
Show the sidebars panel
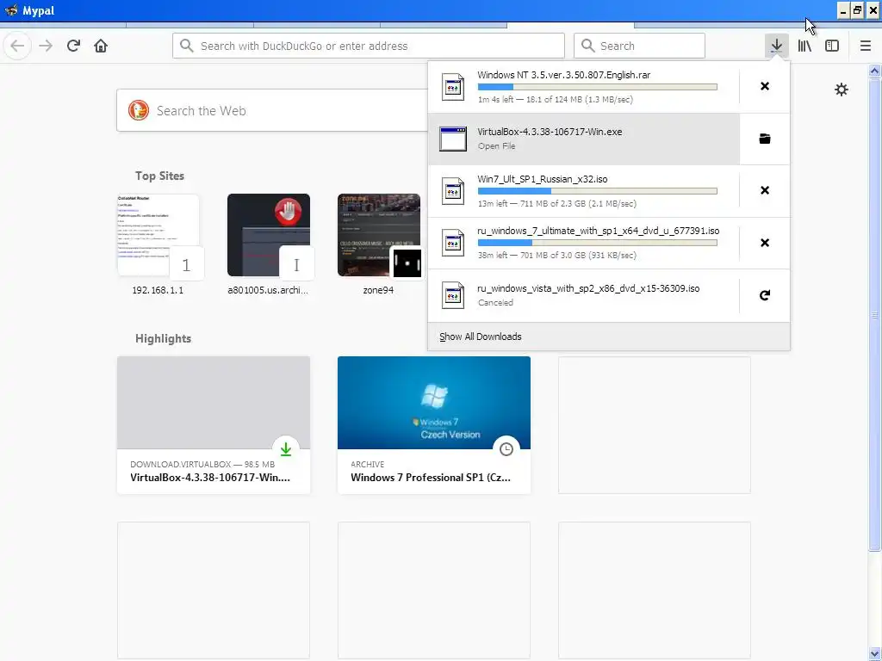pos(832,46)
